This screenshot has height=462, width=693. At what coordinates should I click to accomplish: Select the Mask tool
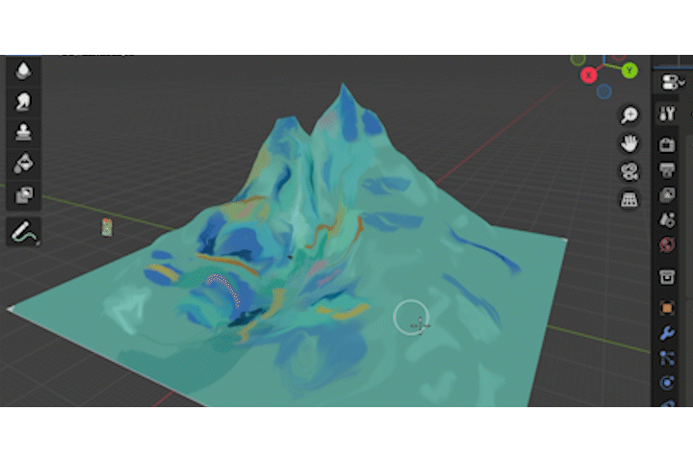click(x=23, y=195)
